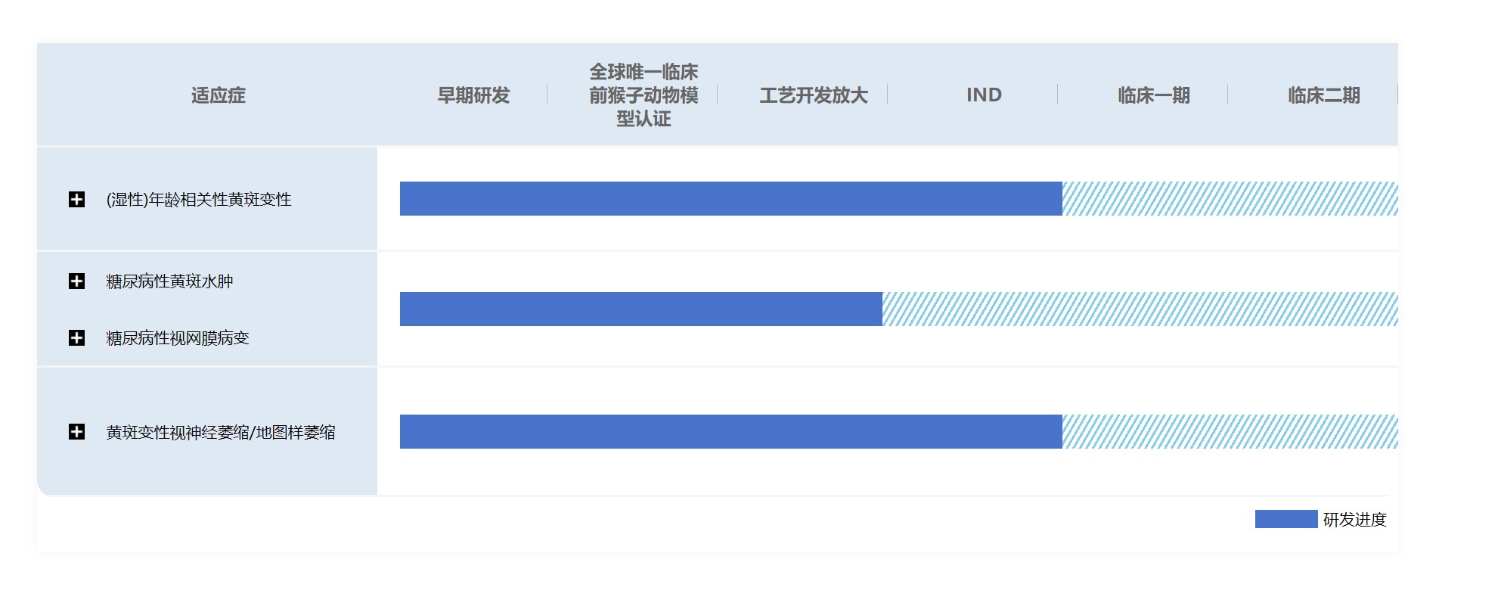Click the 临床二期 stage header
This screenshot has width=1501, height=606.
(x=1324, y=95)
